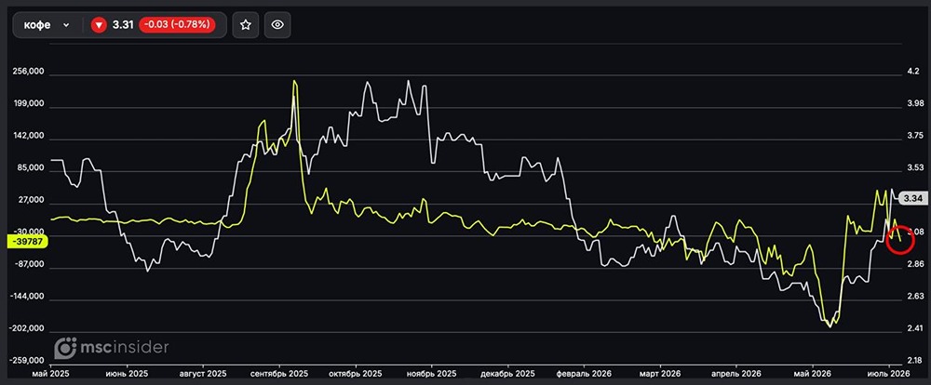
Task: Click the 256,000 left axis label
Action: tap(29, 72)
